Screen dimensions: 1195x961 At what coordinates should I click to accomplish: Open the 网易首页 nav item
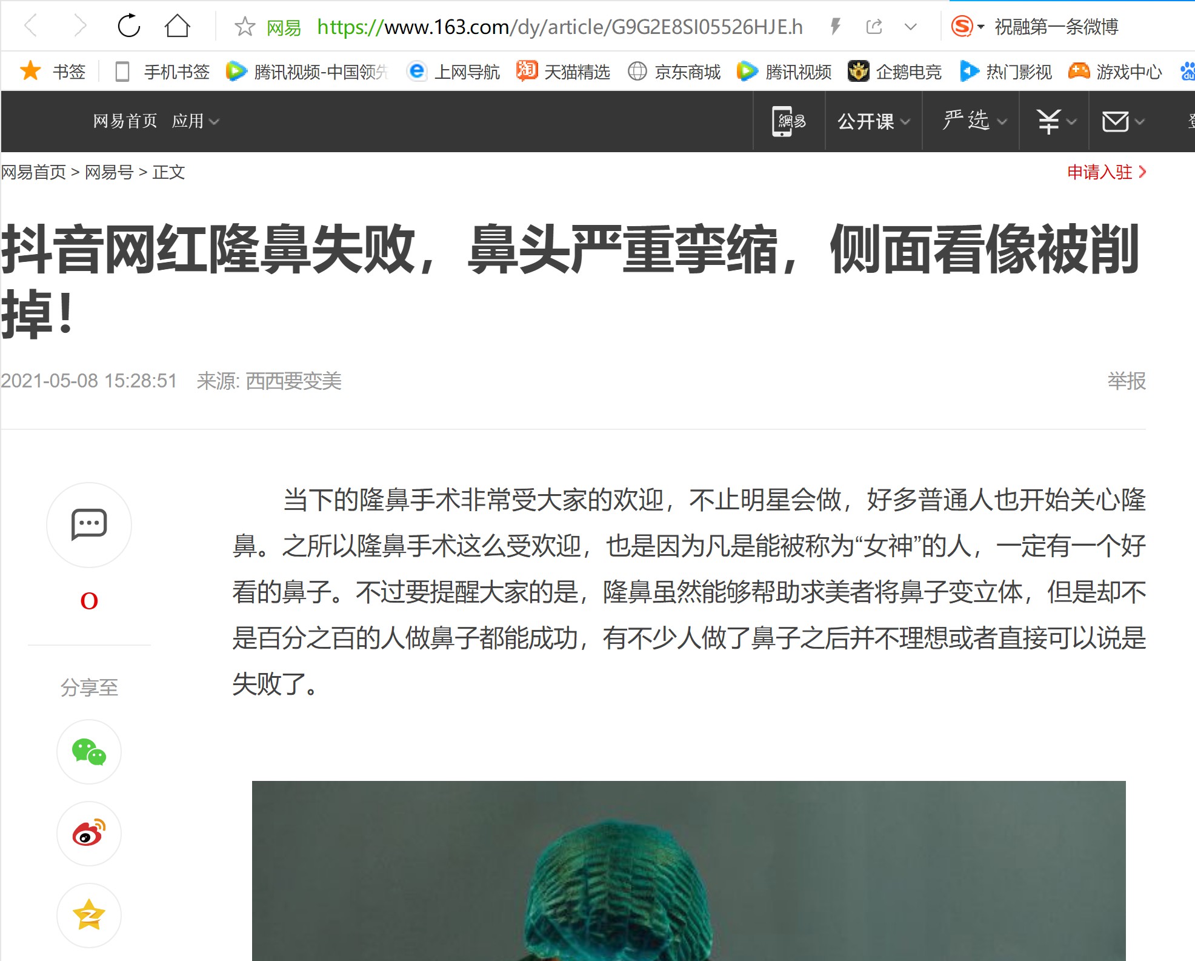click(125, 121)
